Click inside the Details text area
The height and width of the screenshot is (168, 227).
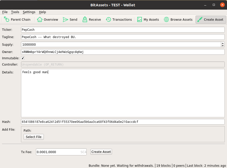click(x=123, y=93)
